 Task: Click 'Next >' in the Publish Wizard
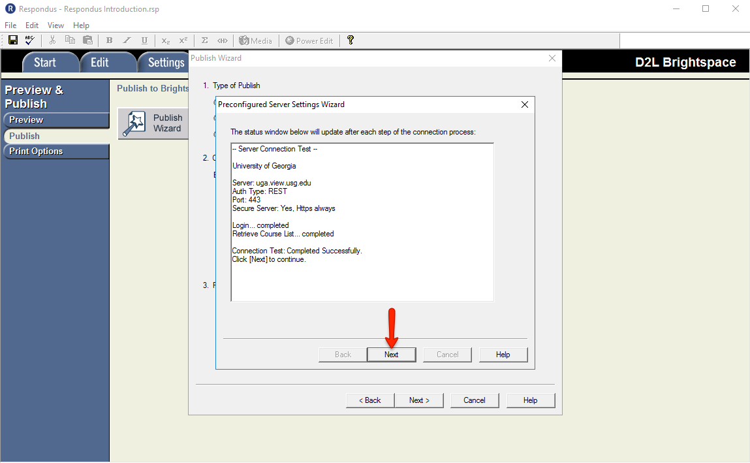tap(419, 400)
